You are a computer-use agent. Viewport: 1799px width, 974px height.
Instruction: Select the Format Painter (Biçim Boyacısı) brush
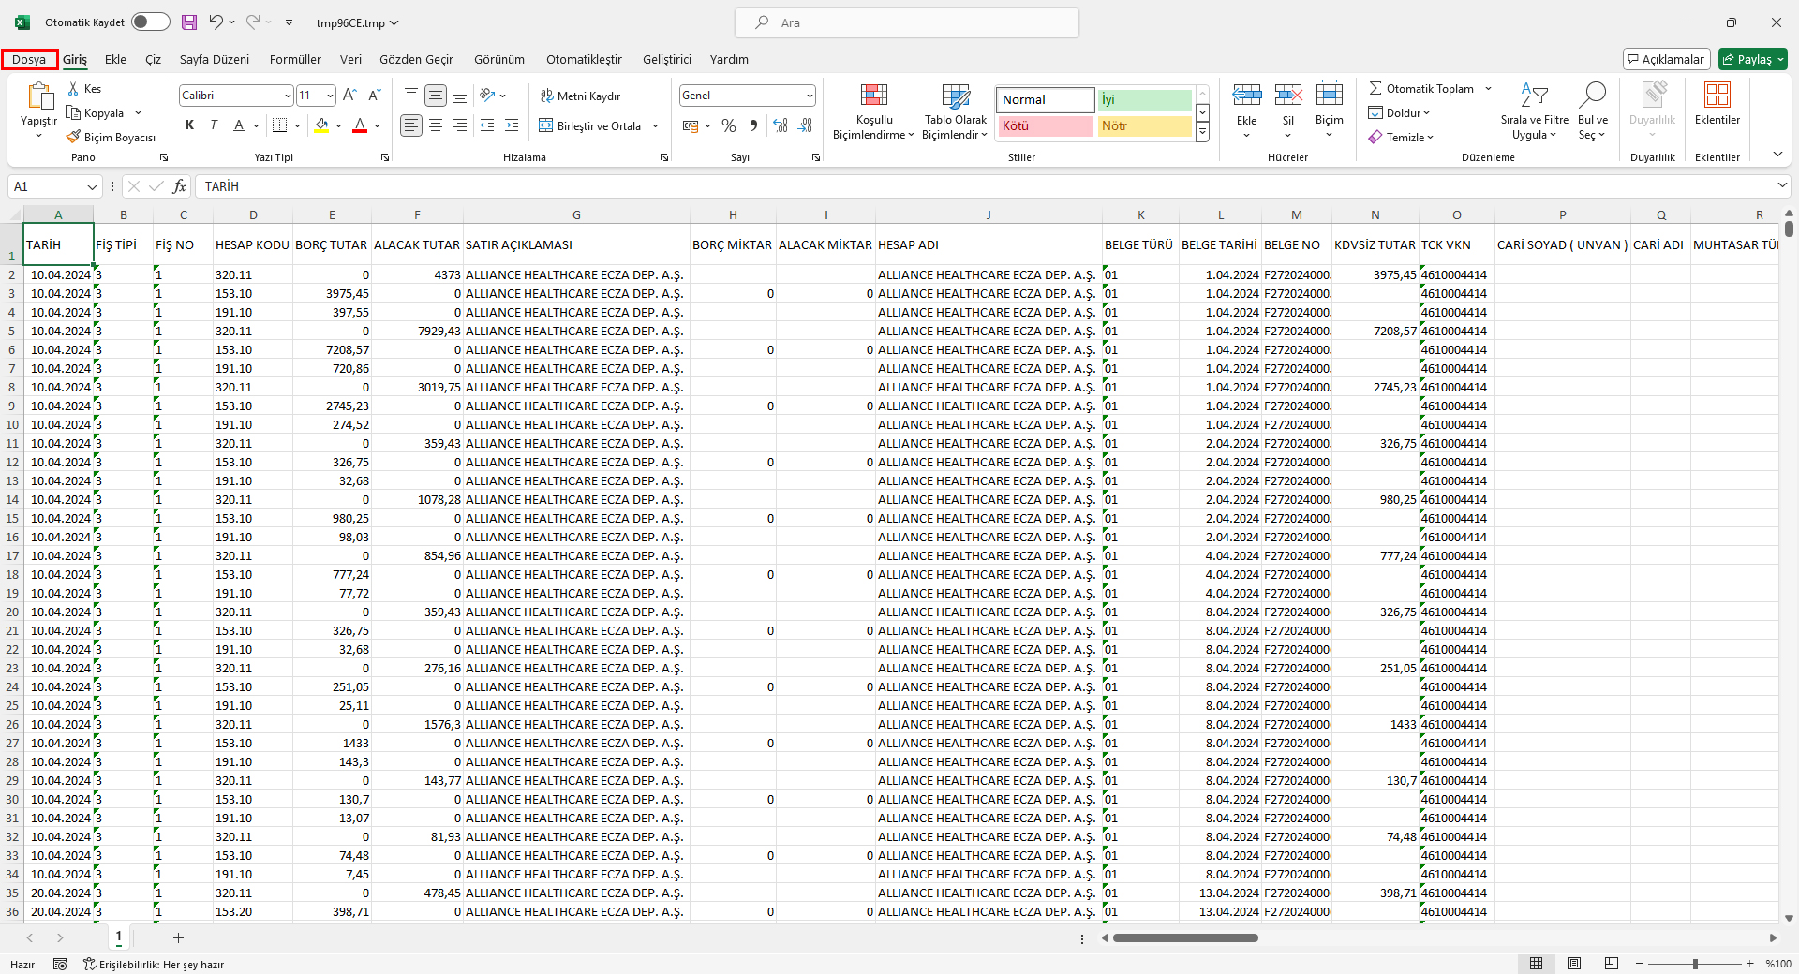(x=73, y=137)
